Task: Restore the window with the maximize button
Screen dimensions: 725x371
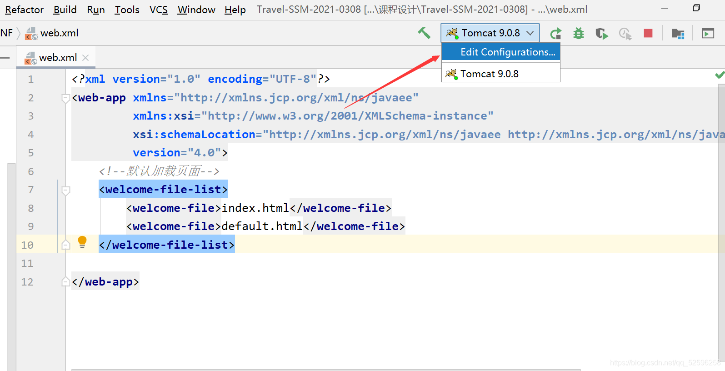Action: coord(696,8)
